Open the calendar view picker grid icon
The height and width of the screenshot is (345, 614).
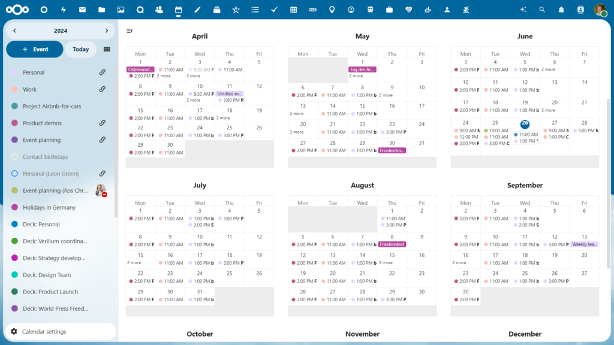[x=106, y=49]
